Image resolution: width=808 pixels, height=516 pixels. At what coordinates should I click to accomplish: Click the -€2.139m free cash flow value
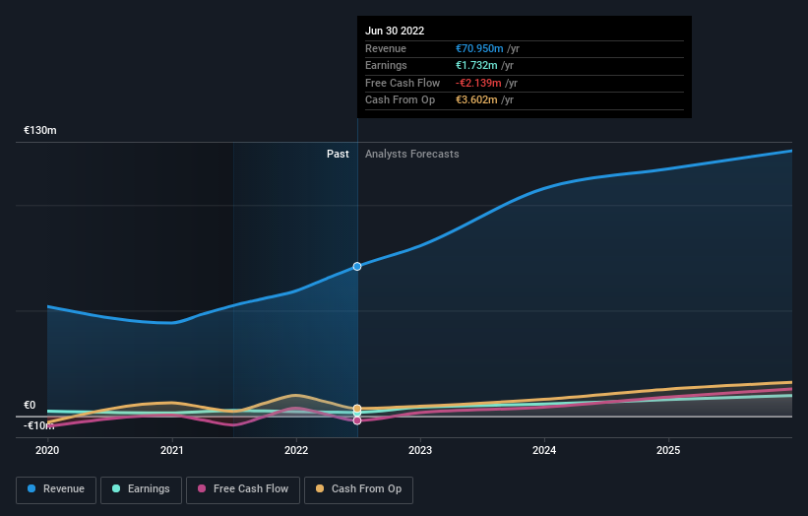click(x=478, y=83)
